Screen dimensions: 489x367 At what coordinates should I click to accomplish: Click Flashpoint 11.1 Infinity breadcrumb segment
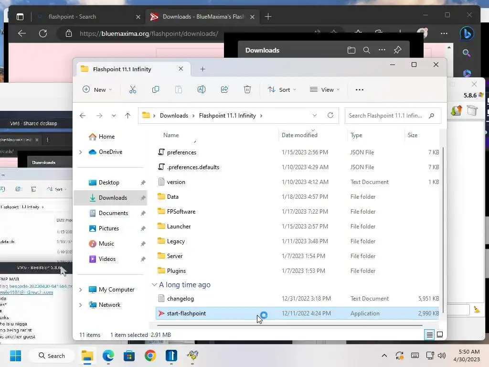(x=227, y=116)
